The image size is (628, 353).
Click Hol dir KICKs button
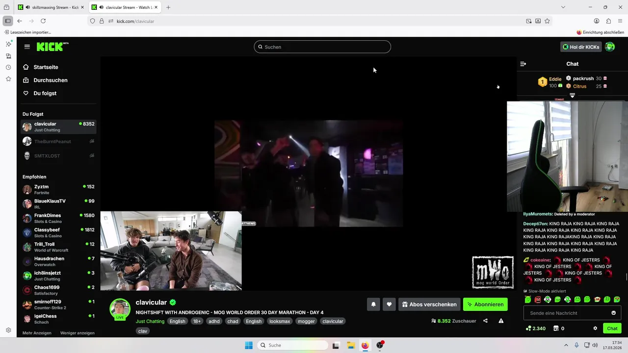coord(581,47)
